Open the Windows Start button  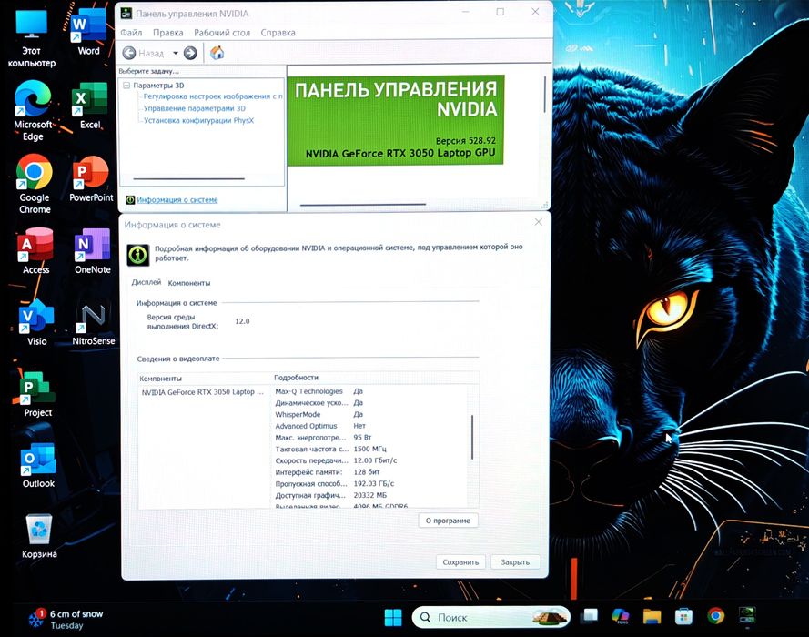coord(393,617)
